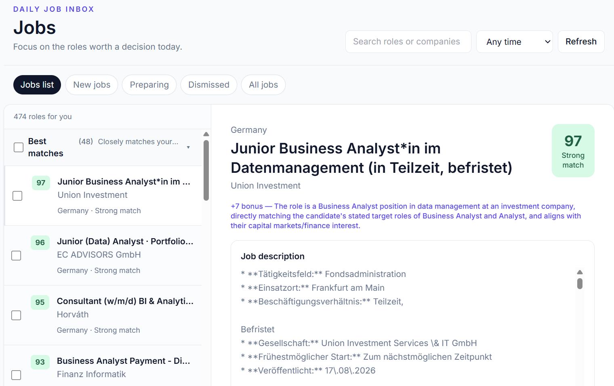Click the job description scrollbar thumb

point(580,283)
